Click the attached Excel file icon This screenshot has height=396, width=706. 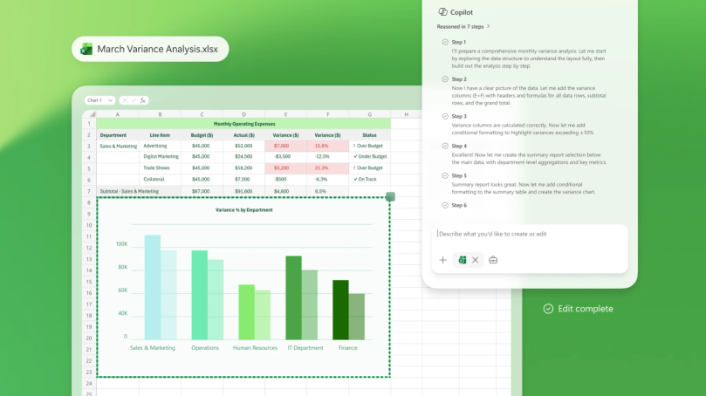[462, 260]
